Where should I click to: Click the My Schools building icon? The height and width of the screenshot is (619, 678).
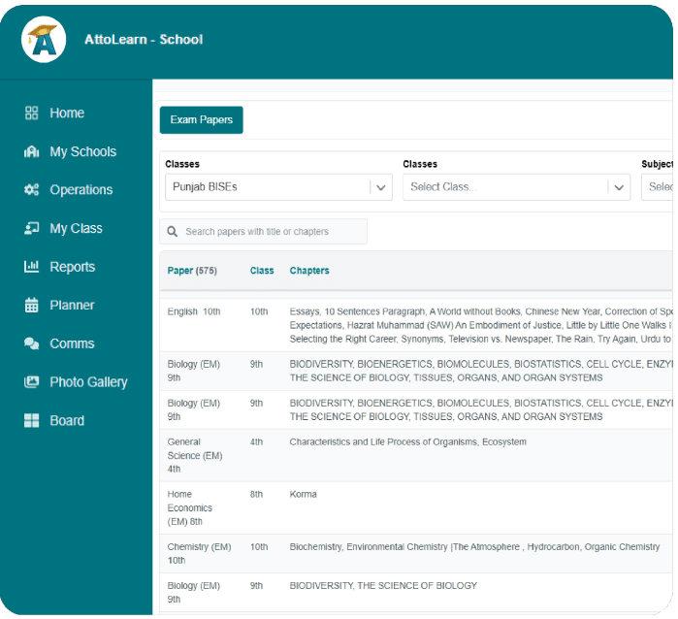pyautogui.click(x=31, y=152)
